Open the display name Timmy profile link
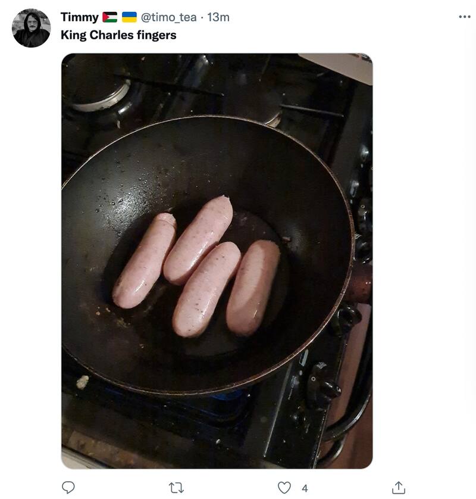The image size is (476, 499). coord(80,17)
